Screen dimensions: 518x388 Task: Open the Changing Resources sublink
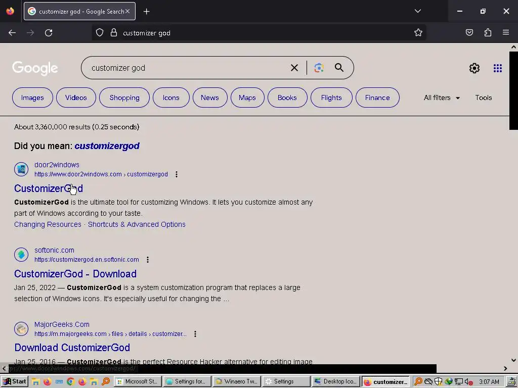pyautogui.click(x=48, y=224)
